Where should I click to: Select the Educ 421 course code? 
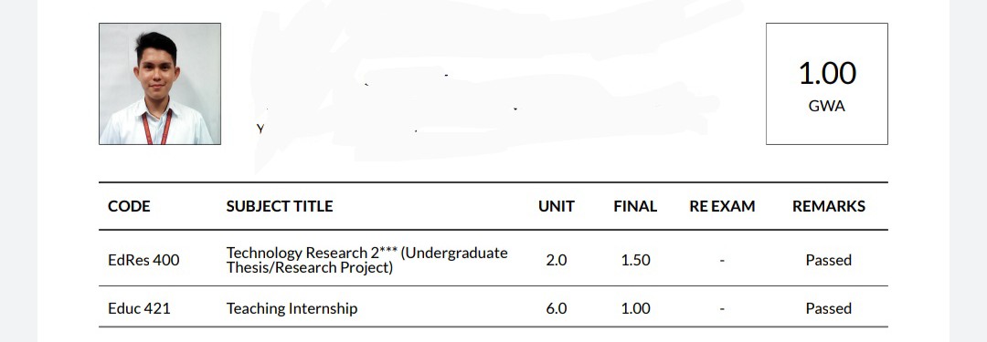coord(139,308)
